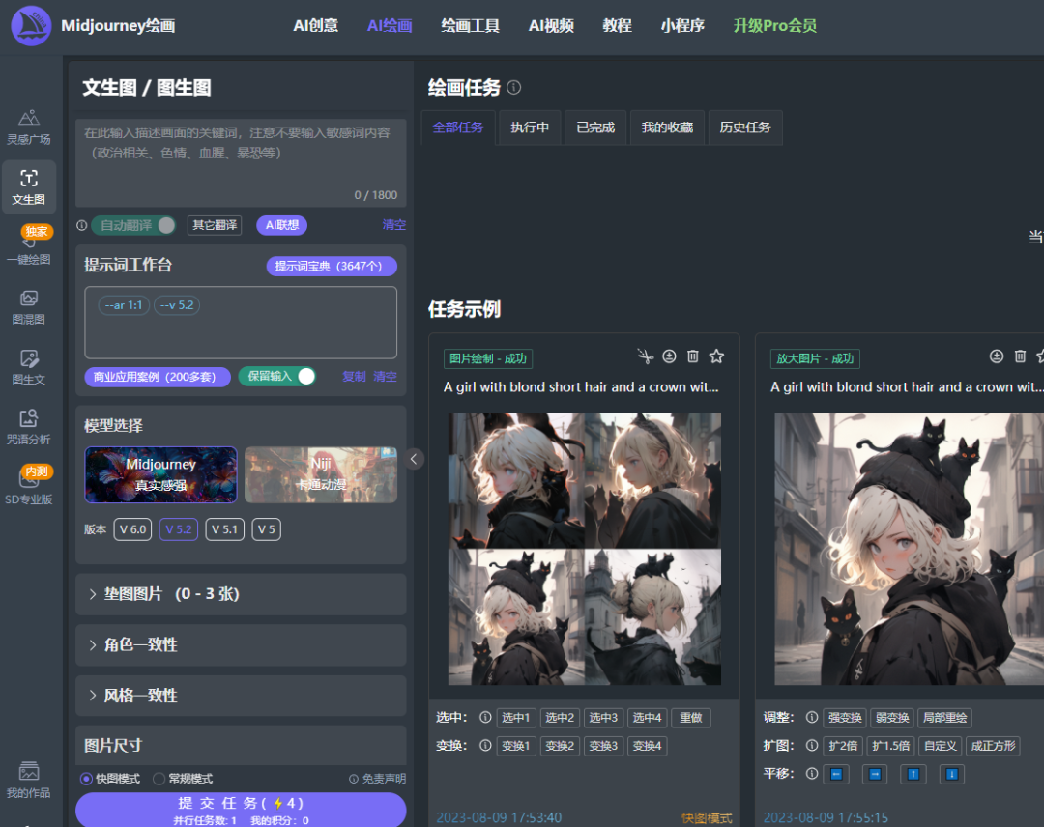Switch to the 执行中 tab
Image resolution: width=1044 pixels, height=827 pixels.
point(530,128)
